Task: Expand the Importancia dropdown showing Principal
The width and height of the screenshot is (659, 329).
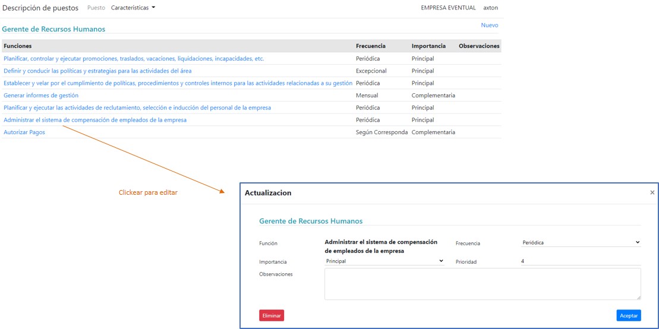Action: [x=384, y=261]
